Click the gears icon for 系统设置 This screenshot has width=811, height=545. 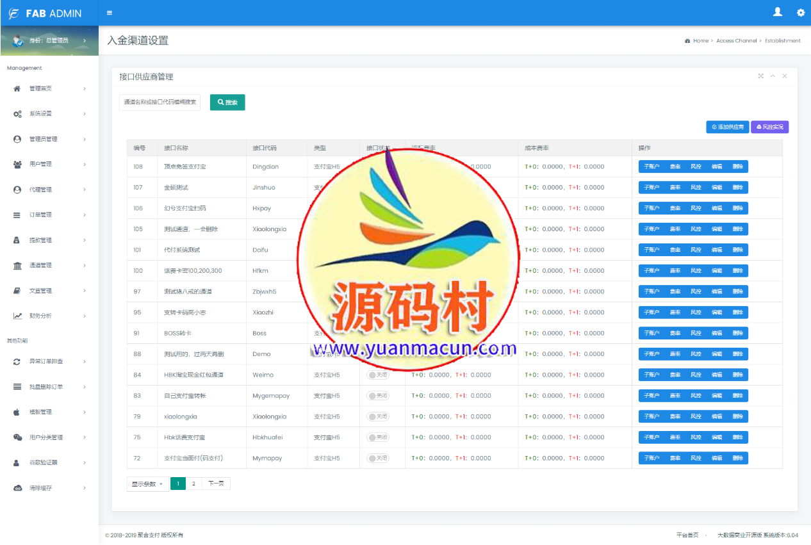[x=17, y=114]
